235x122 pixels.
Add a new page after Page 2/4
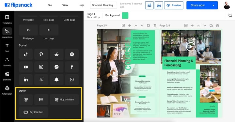pyautogui.click(x=130, y=25)
